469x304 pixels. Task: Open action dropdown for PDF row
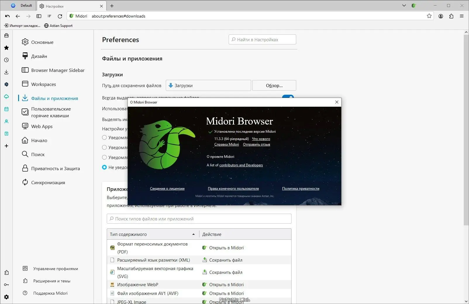point(245,248)
